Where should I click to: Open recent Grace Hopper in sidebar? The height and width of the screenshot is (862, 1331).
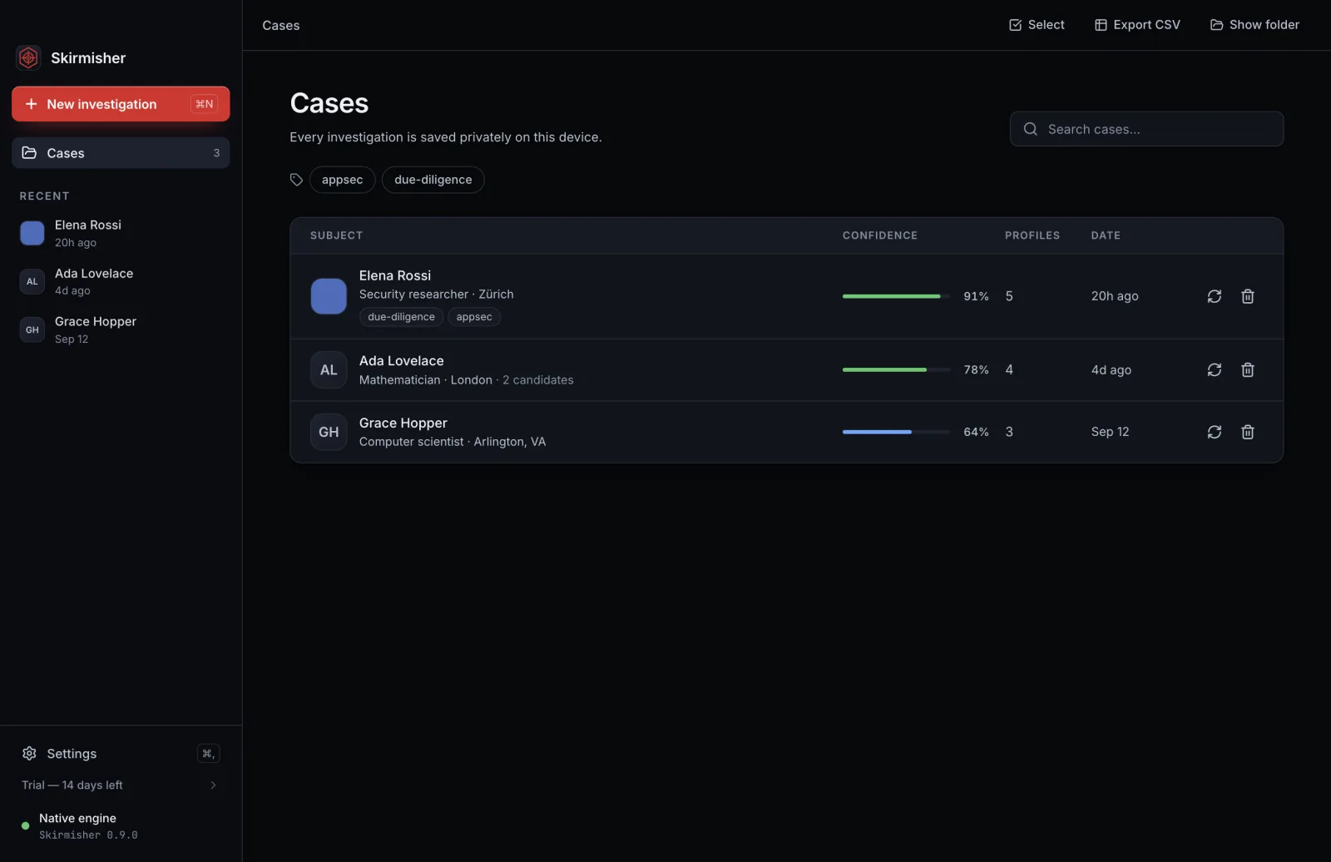pos(121,329)
